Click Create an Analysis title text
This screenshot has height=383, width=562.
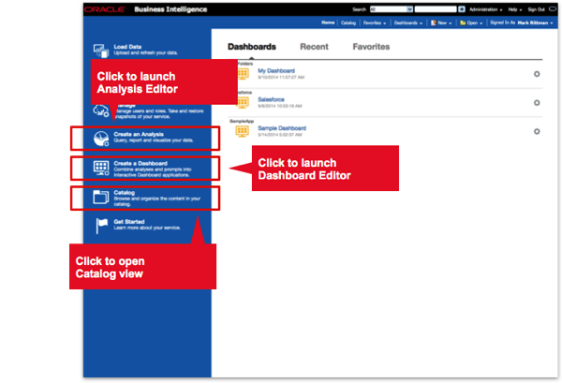[x=139, y=134]
